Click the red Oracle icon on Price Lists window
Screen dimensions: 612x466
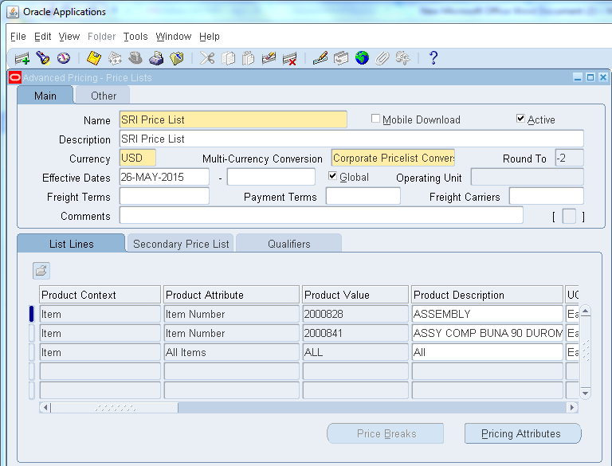coord(15,77)
